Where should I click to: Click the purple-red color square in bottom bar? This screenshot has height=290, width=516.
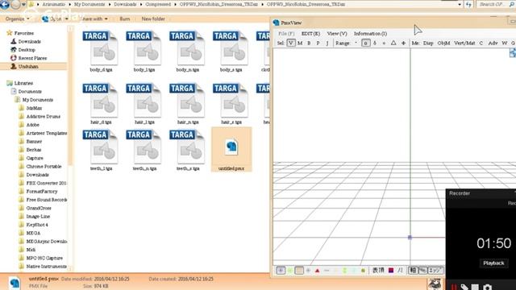tap(391, 271)
